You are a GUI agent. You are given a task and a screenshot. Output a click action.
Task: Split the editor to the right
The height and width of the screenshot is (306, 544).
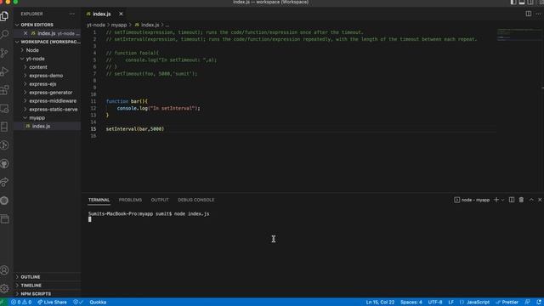[529, 14]
